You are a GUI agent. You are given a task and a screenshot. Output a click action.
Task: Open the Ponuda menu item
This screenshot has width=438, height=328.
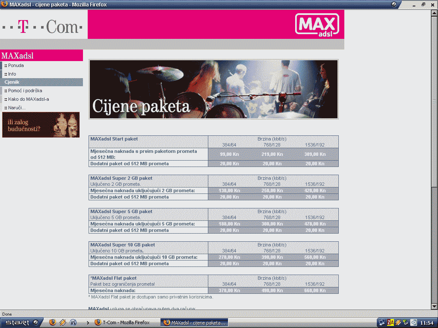pyautogui.click(x=16, y=65)
